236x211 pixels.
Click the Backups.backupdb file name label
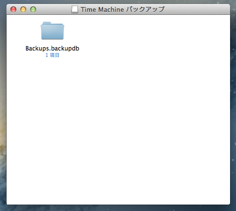click(52, 49)
